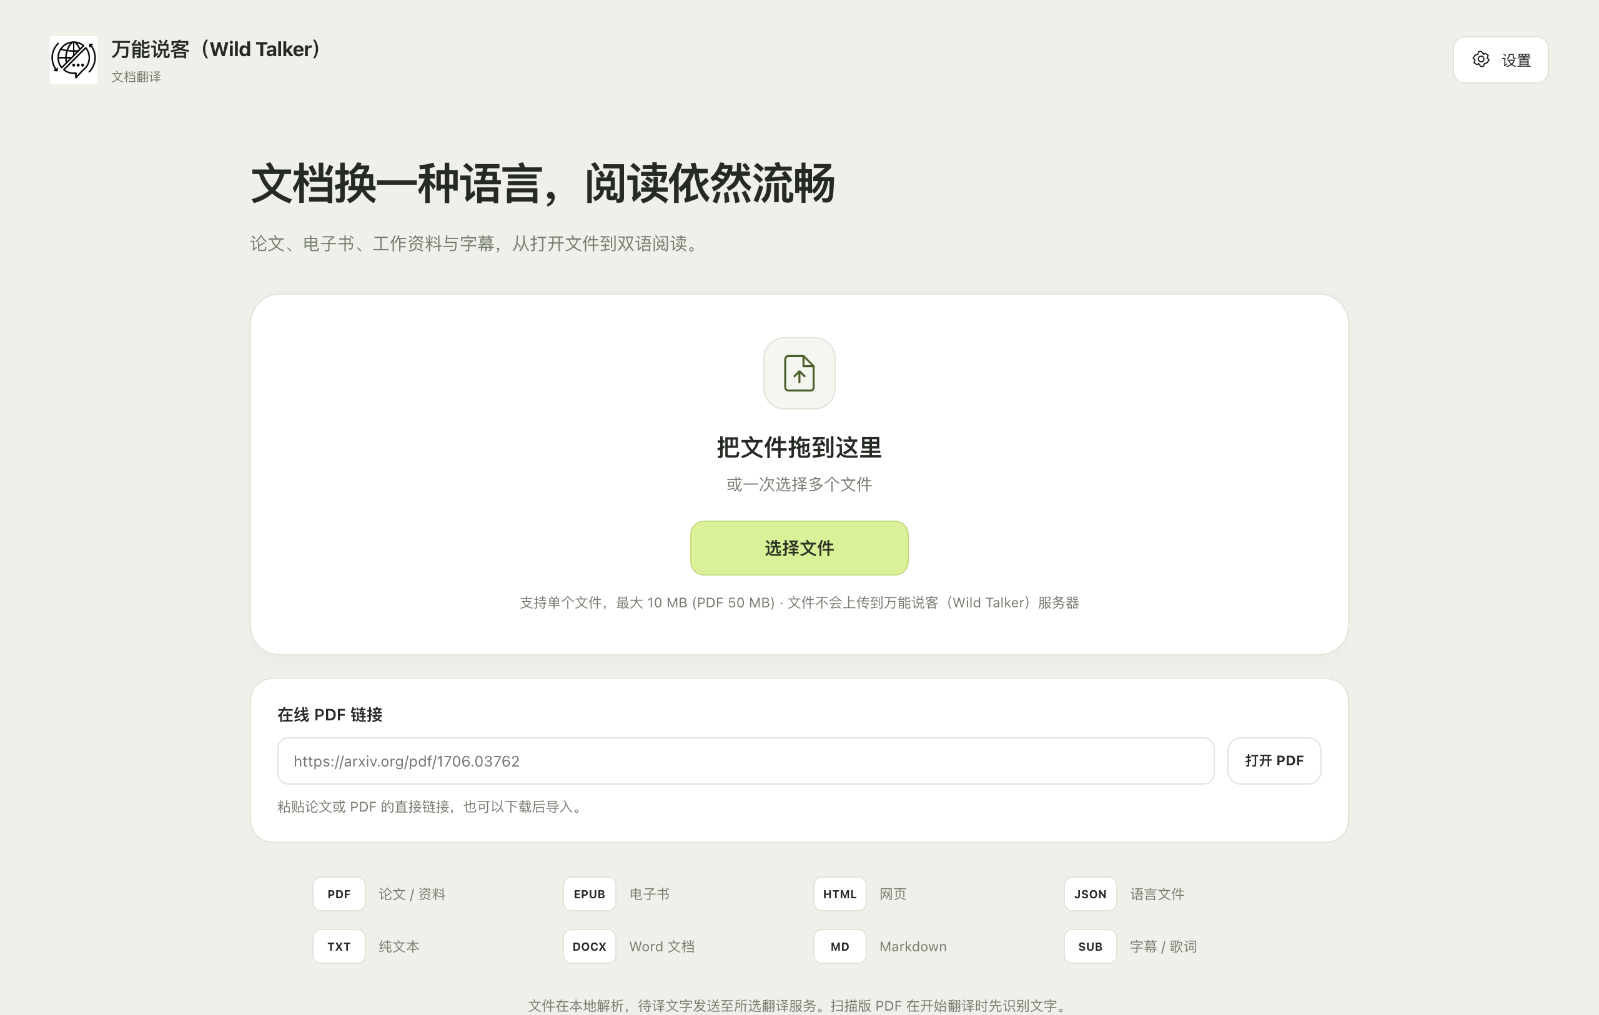1599x1015 pixels.
Task: Click the 打开 PDF button
Action: tap(1274, 761)
